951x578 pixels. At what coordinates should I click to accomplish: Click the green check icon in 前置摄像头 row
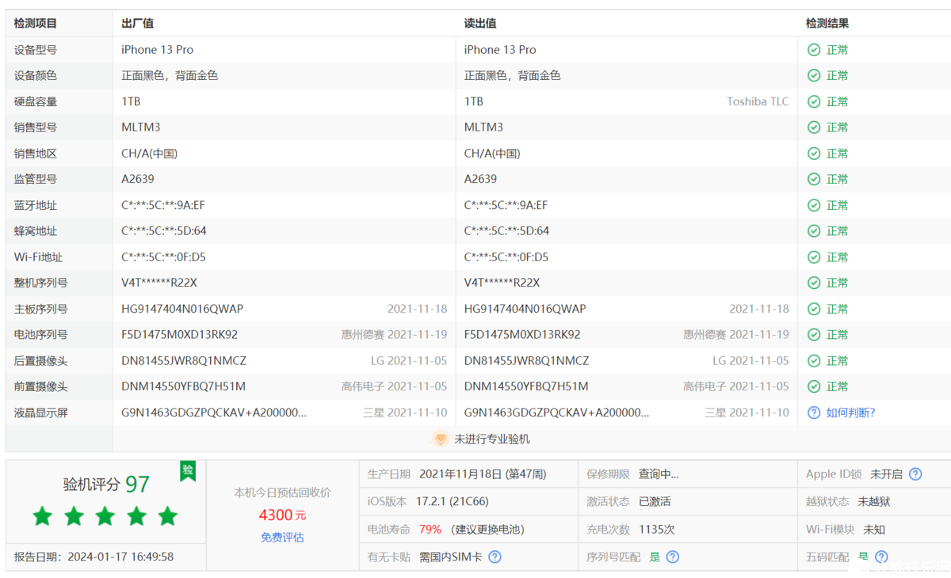coord(814,386)
